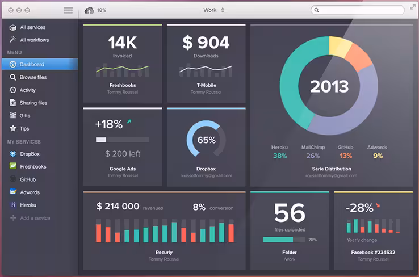Click the files uploaded 78% progress bar
Viewport: 419px width, 277px height.
(x=284, y=240)
